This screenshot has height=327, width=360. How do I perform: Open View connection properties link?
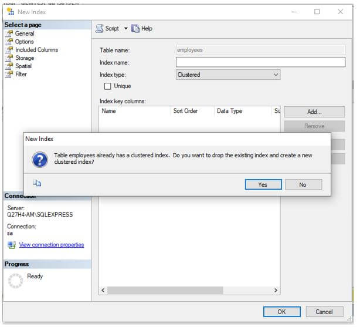pyautogui.click(x=52, y=245)
